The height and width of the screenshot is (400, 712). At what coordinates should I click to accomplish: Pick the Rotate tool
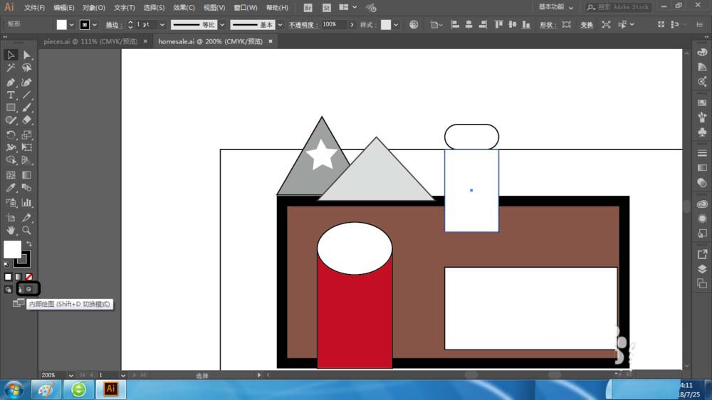(x=11, y=135)
